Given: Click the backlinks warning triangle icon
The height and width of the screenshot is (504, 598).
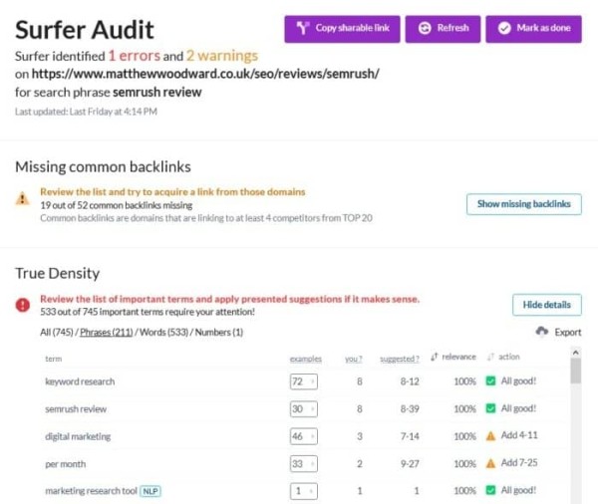Looking at the screenshot, I should tap(23, 198).
